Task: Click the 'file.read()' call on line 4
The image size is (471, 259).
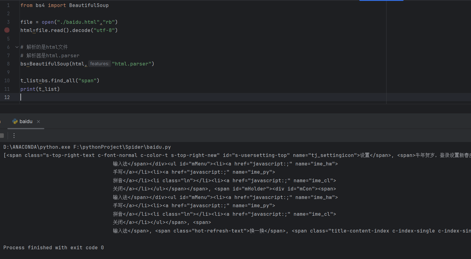Action: 52,30
